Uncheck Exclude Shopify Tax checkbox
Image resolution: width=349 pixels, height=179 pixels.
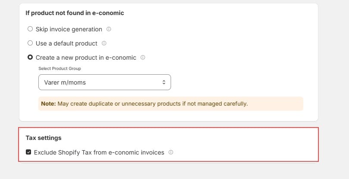coord(28,152)
